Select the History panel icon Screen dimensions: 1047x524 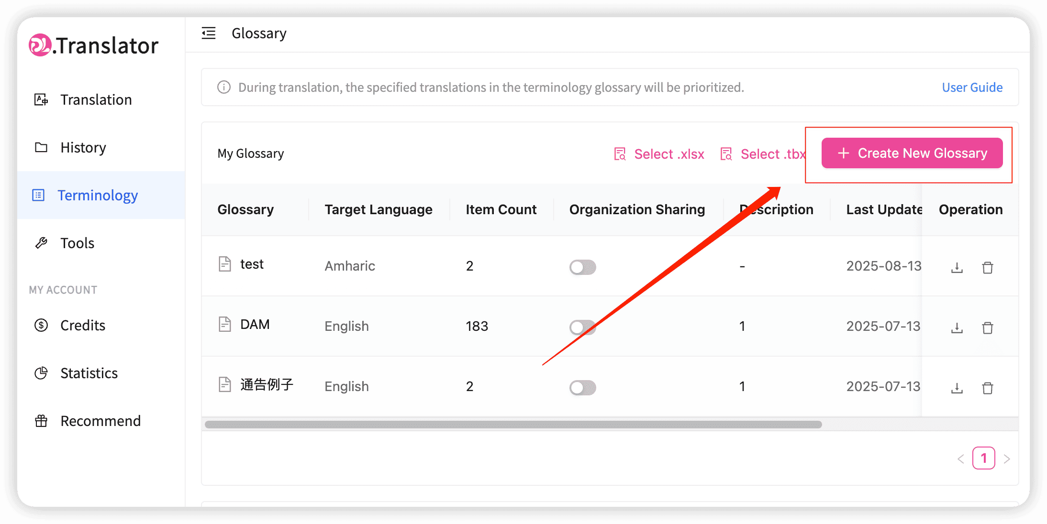coord(41,147)
